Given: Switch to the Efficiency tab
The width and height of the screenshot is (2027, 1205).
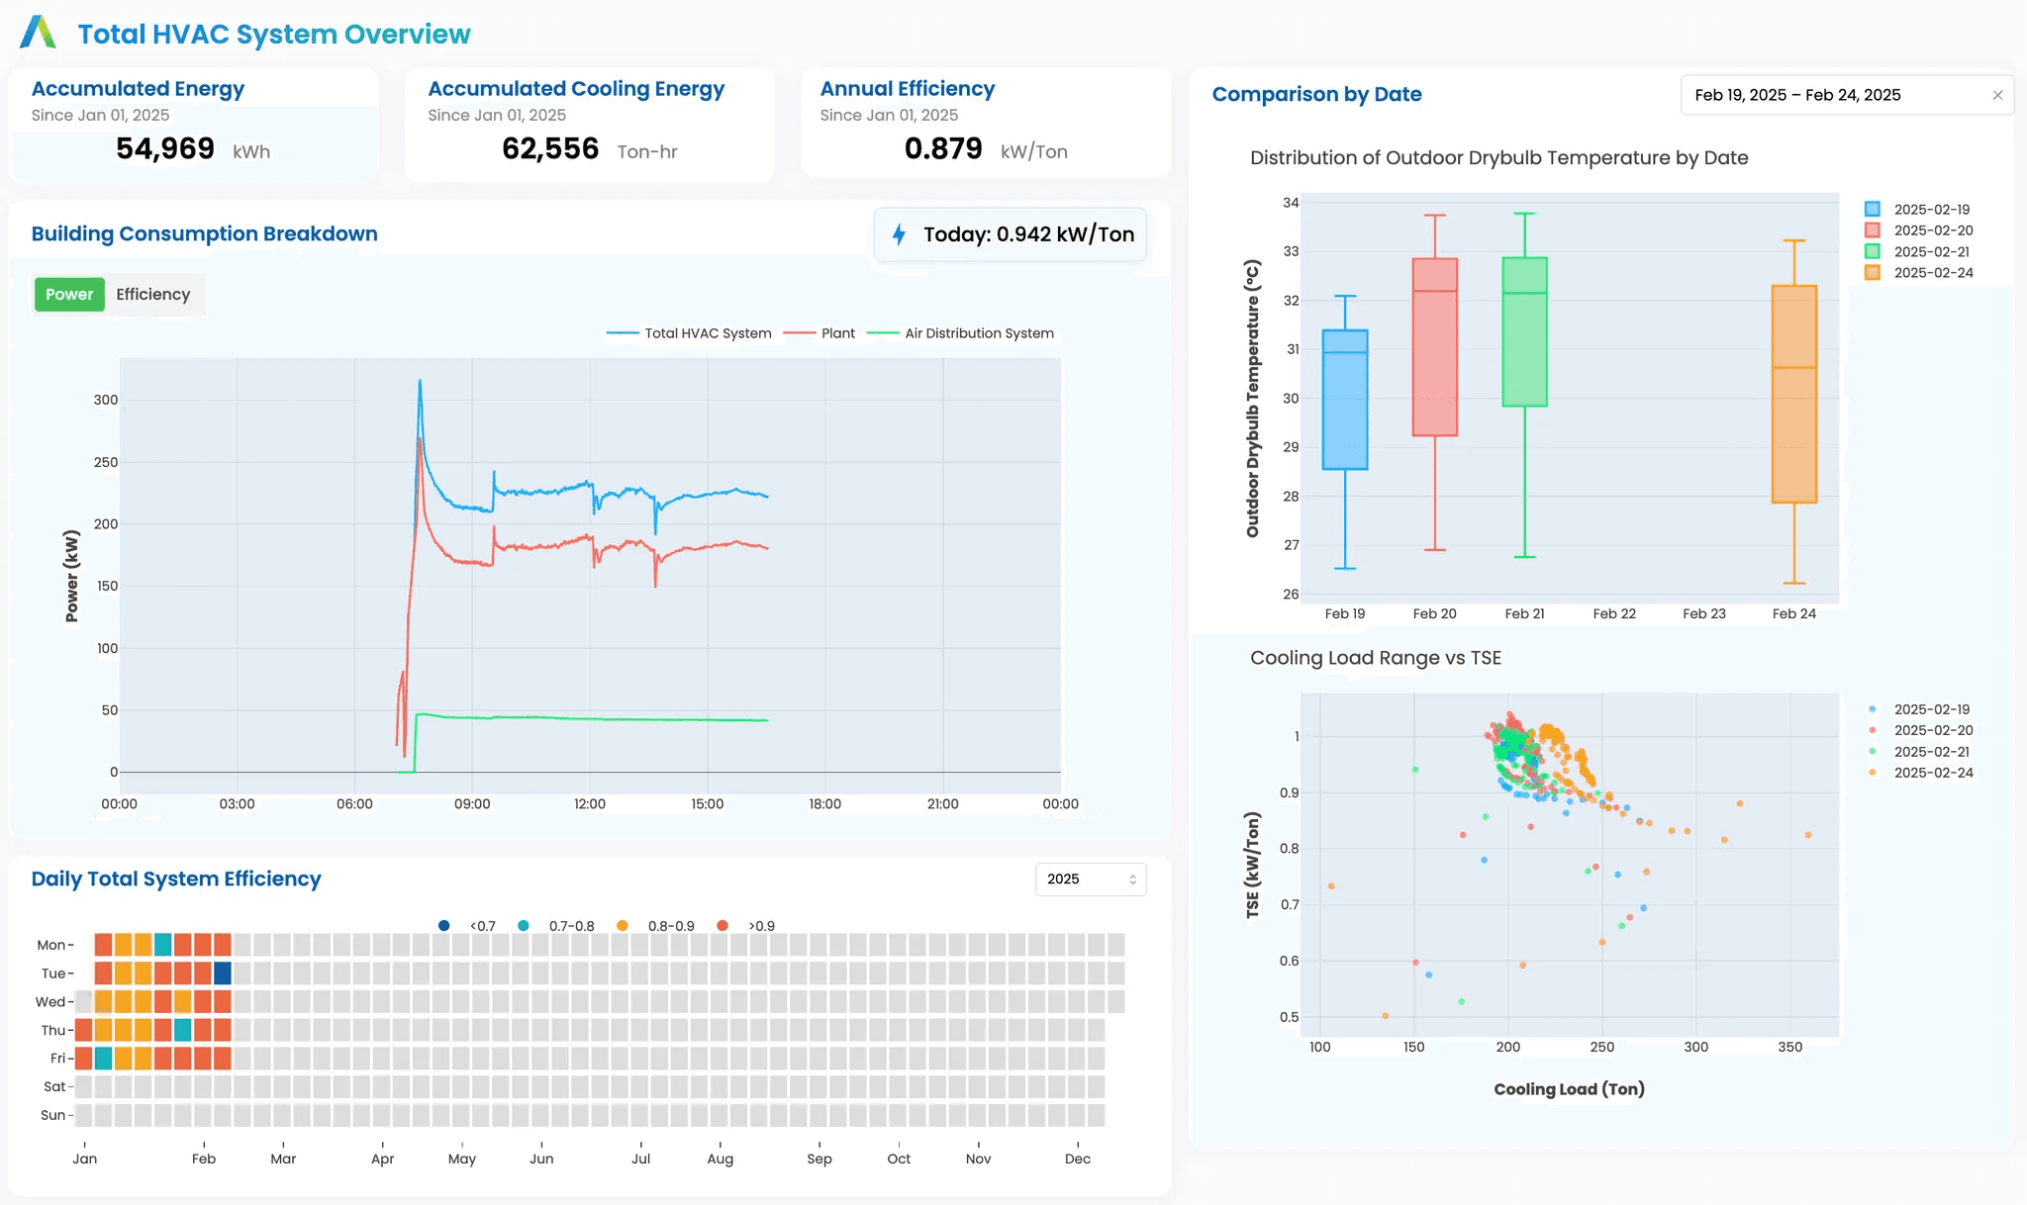Looking at the screenshot, I should point(152,295).
